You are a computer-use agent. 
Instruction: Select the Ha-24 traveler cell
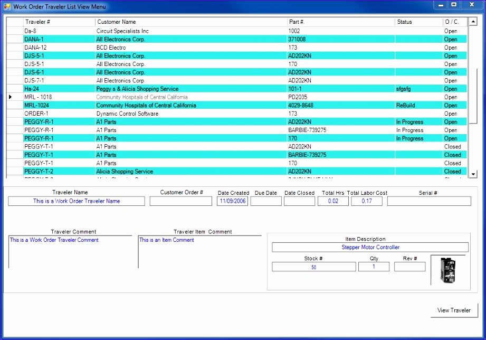pos(59,89)
